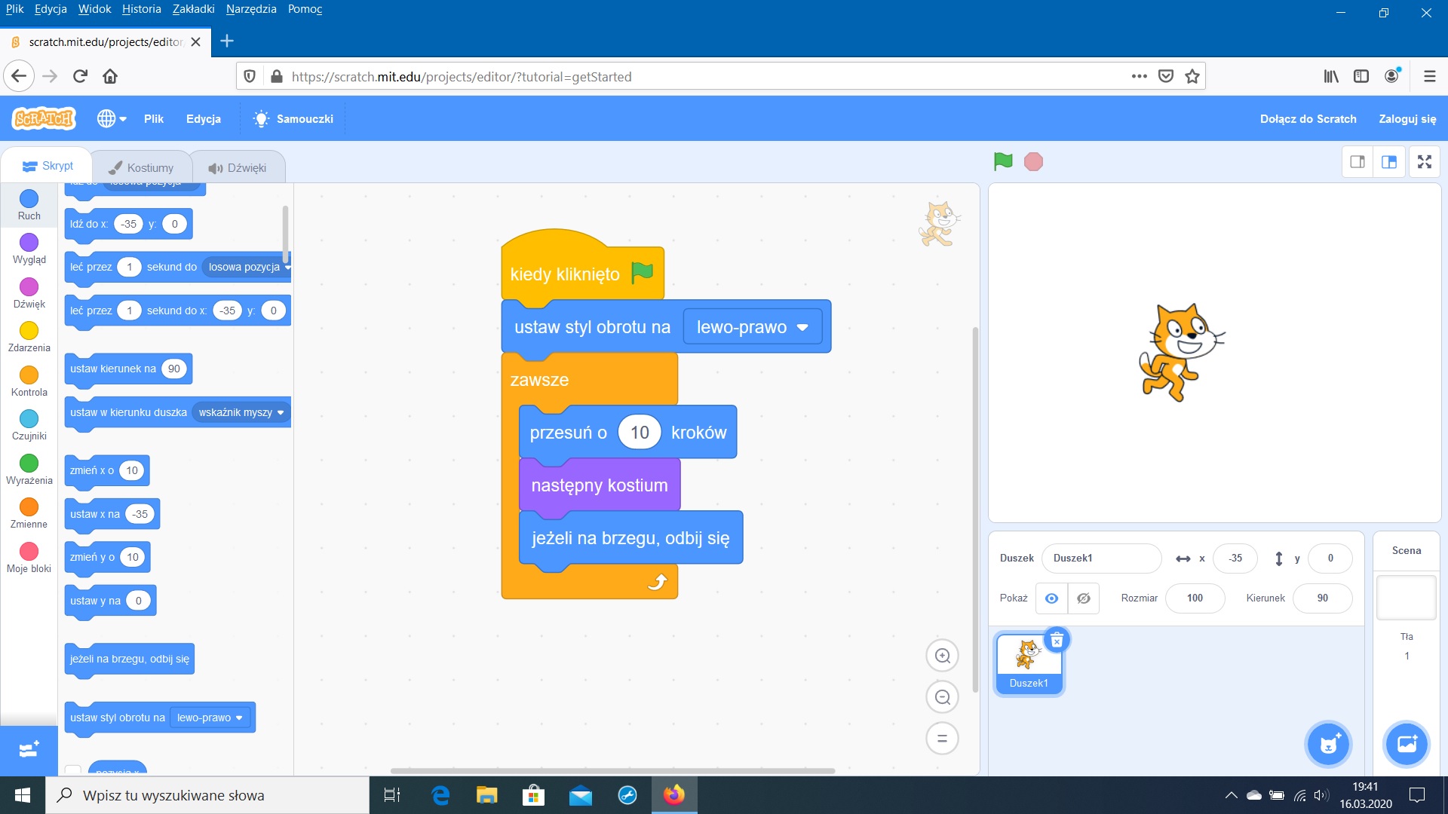Expand wskaźnik myszy dropdown in palette

click(x=241, y=412)
